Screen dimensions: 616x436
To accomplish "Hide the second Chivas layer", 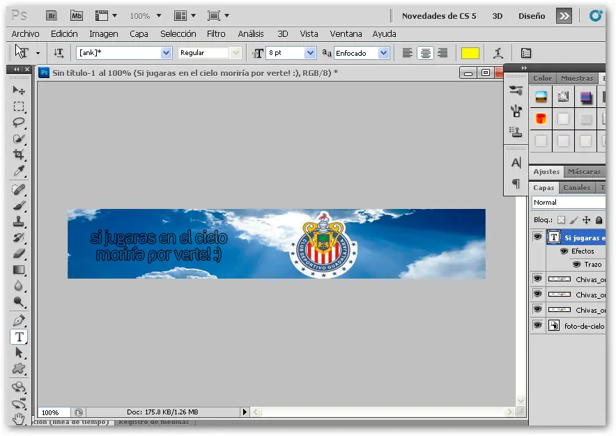I will tap(537, 294).
